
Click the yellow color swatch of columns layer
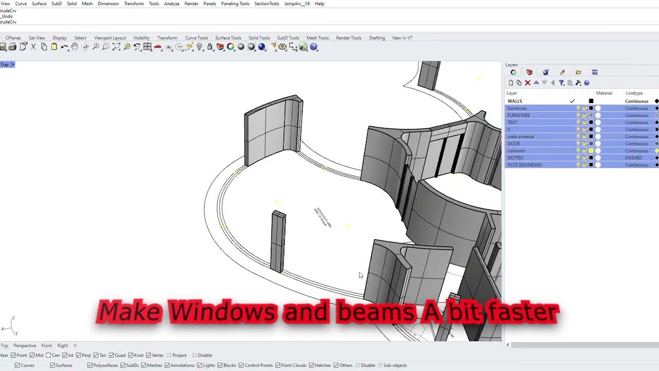(591, 150)
